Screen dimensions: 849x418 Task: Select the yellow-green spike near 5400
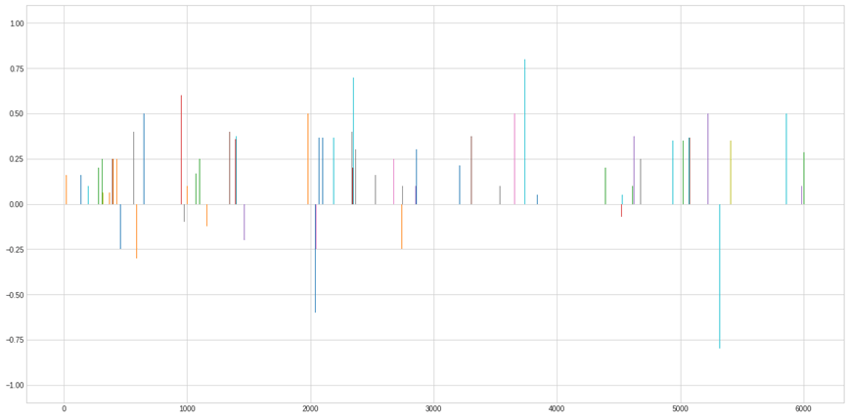[731, 173]
